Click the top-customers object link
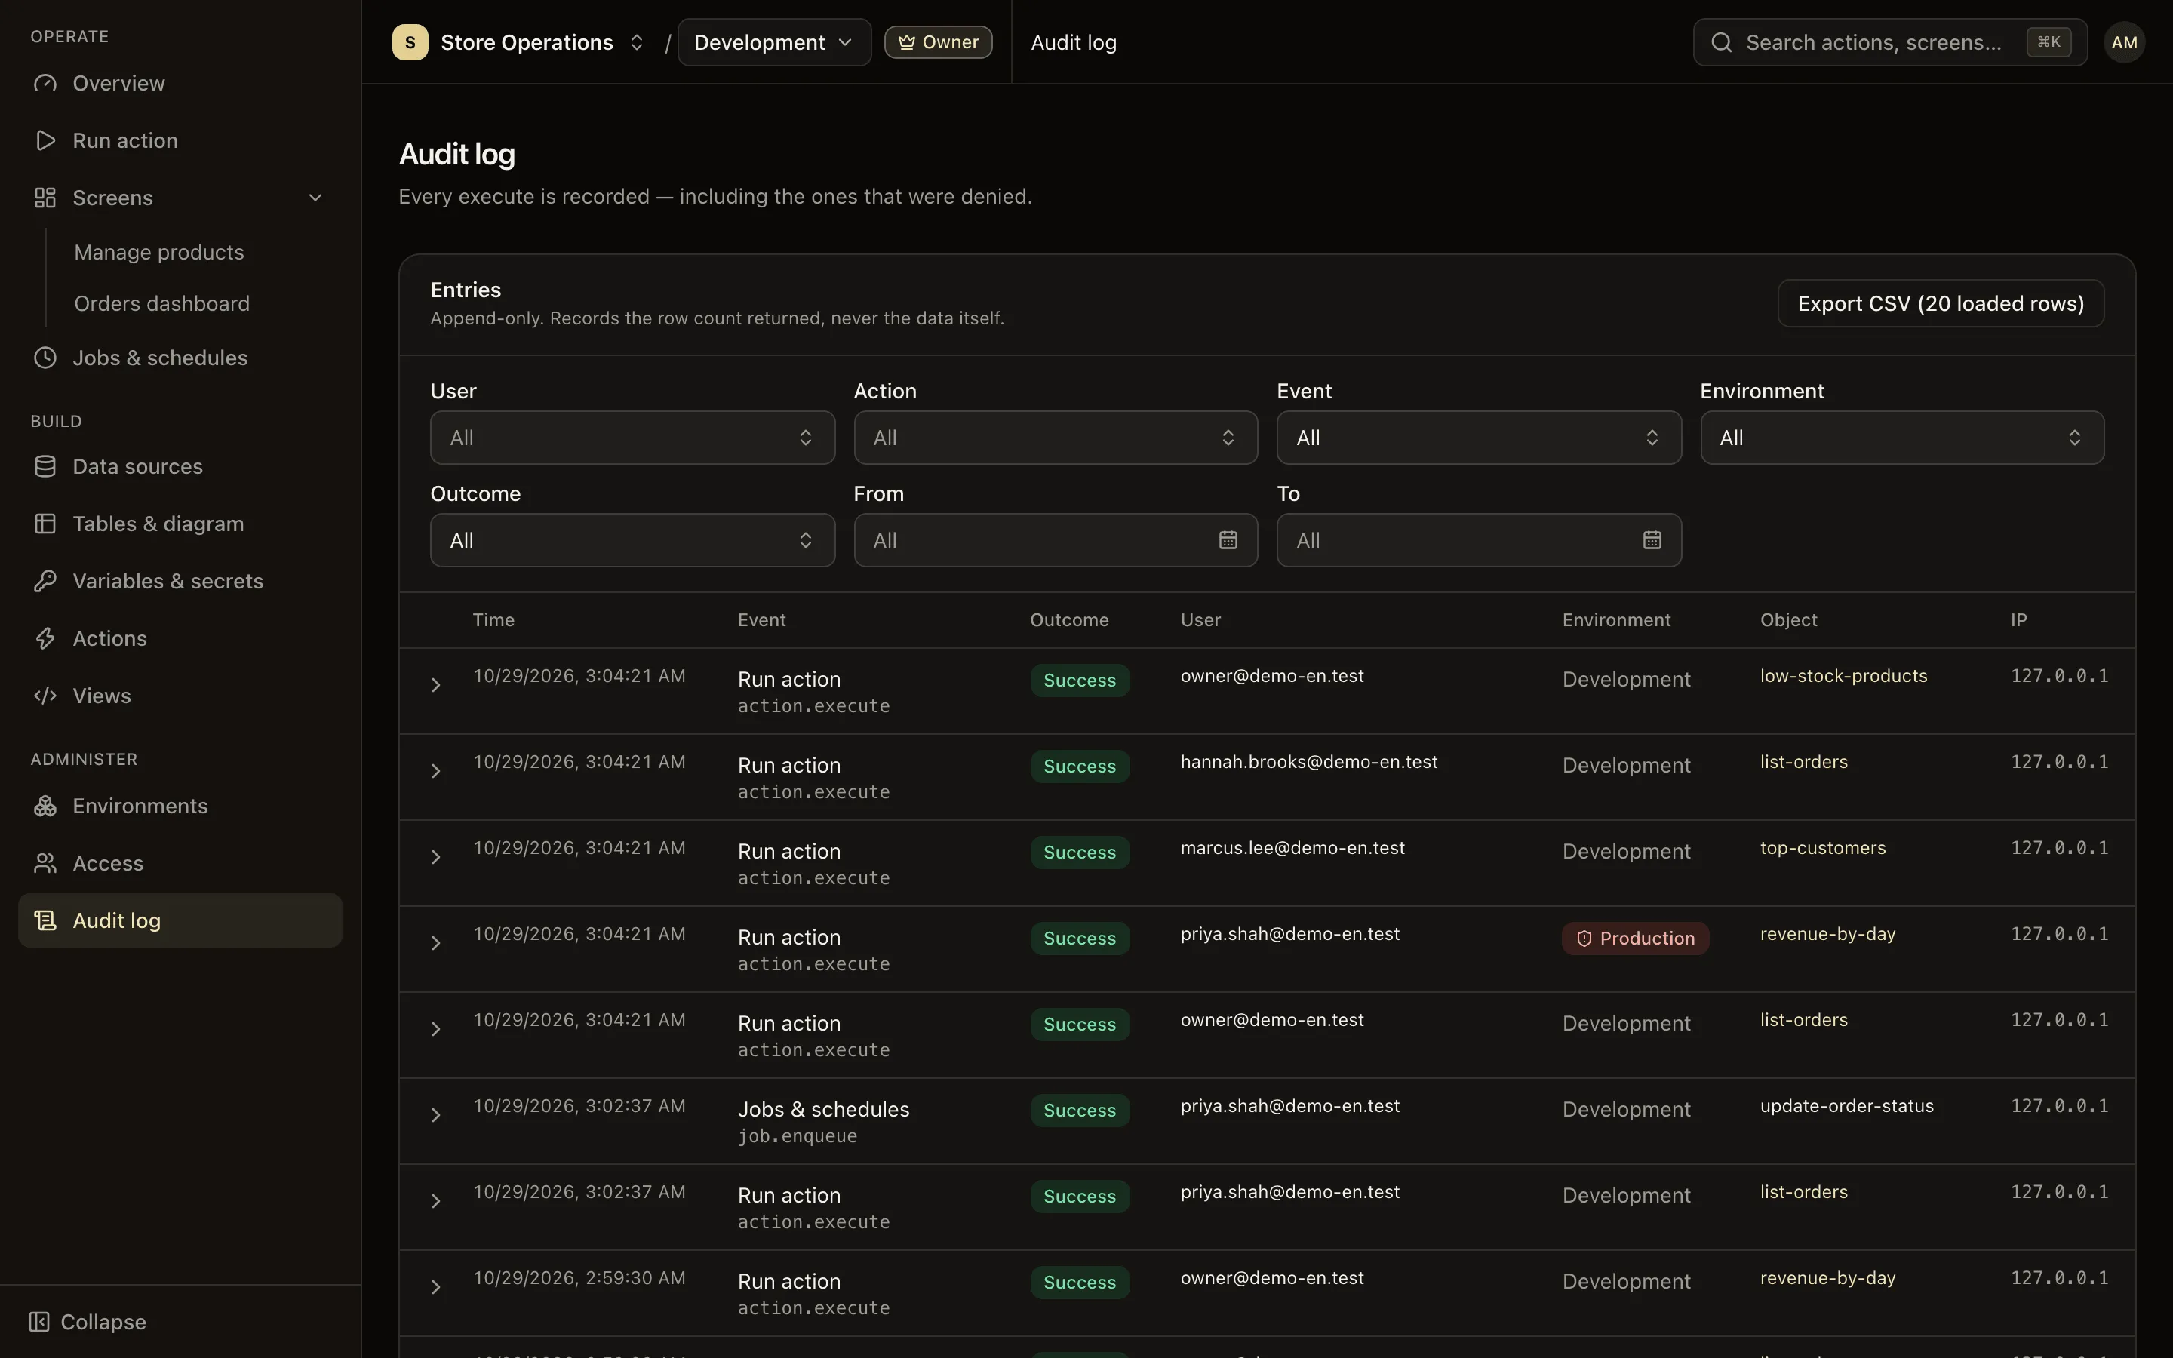The height and width of the screenshot is (1358, 2173). coord(1823,848)
